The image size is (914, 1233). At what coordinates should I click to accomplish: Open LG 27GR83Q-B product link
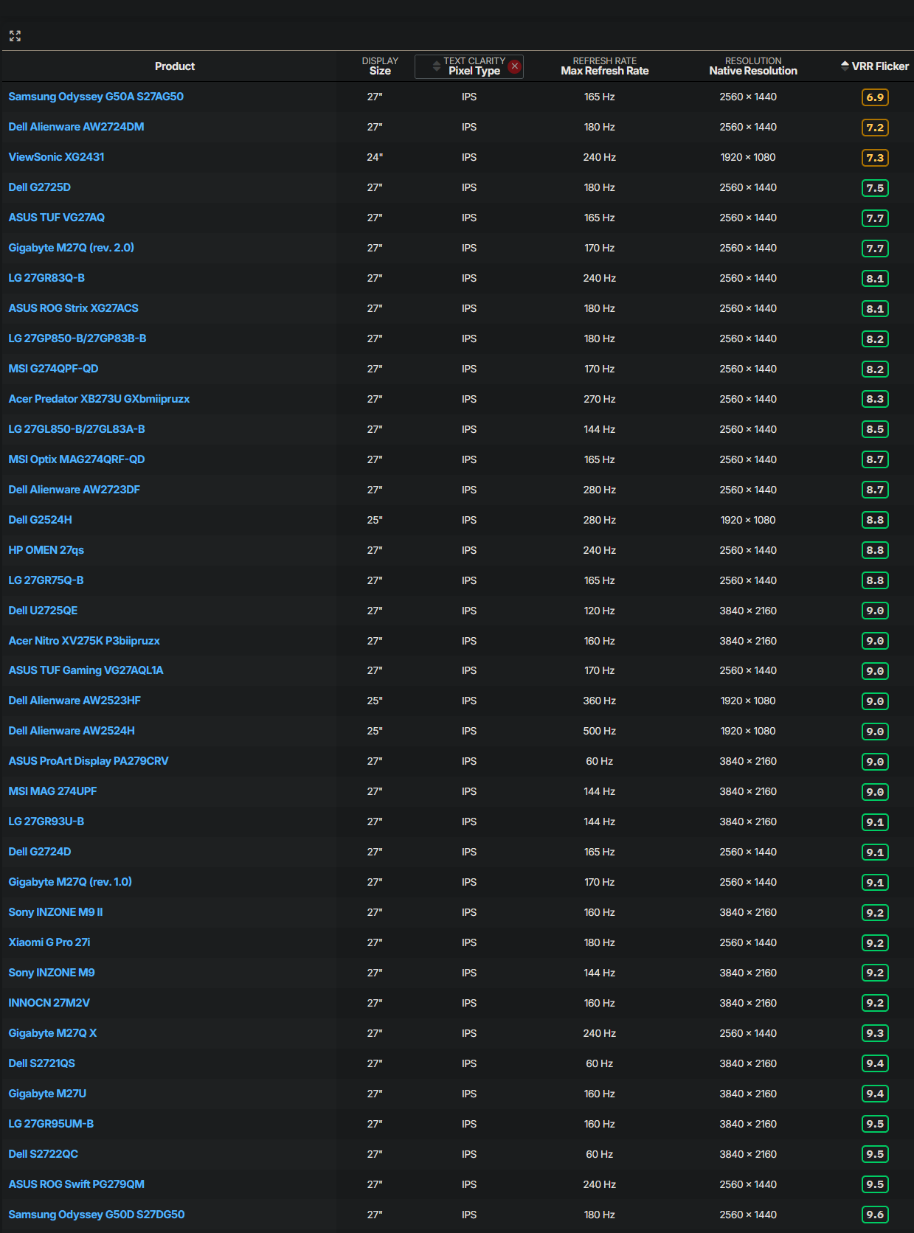46,278
